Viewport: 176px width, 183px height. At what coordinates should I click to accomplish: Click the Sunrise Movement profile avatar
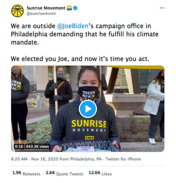tap(17, 11)
